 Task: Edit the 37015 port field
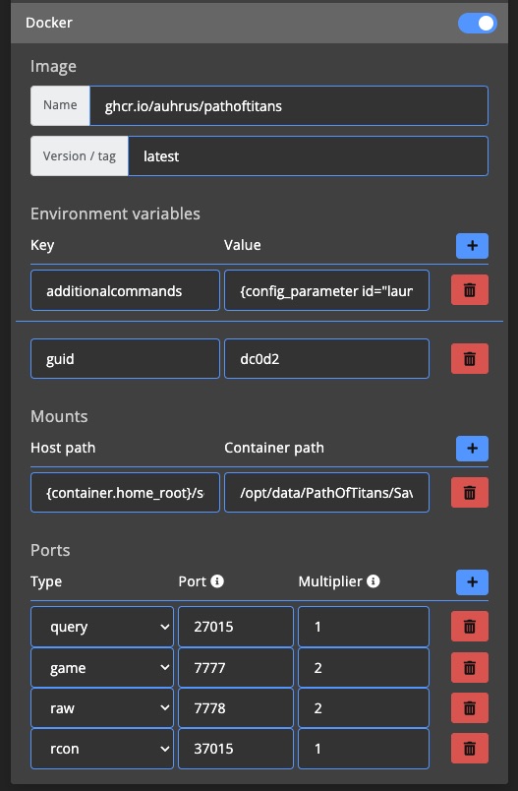point(236,748)
